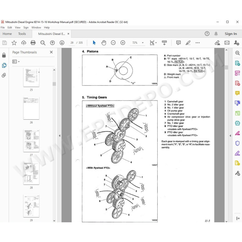
Task: Open the File menu
Action: point(3,27)
